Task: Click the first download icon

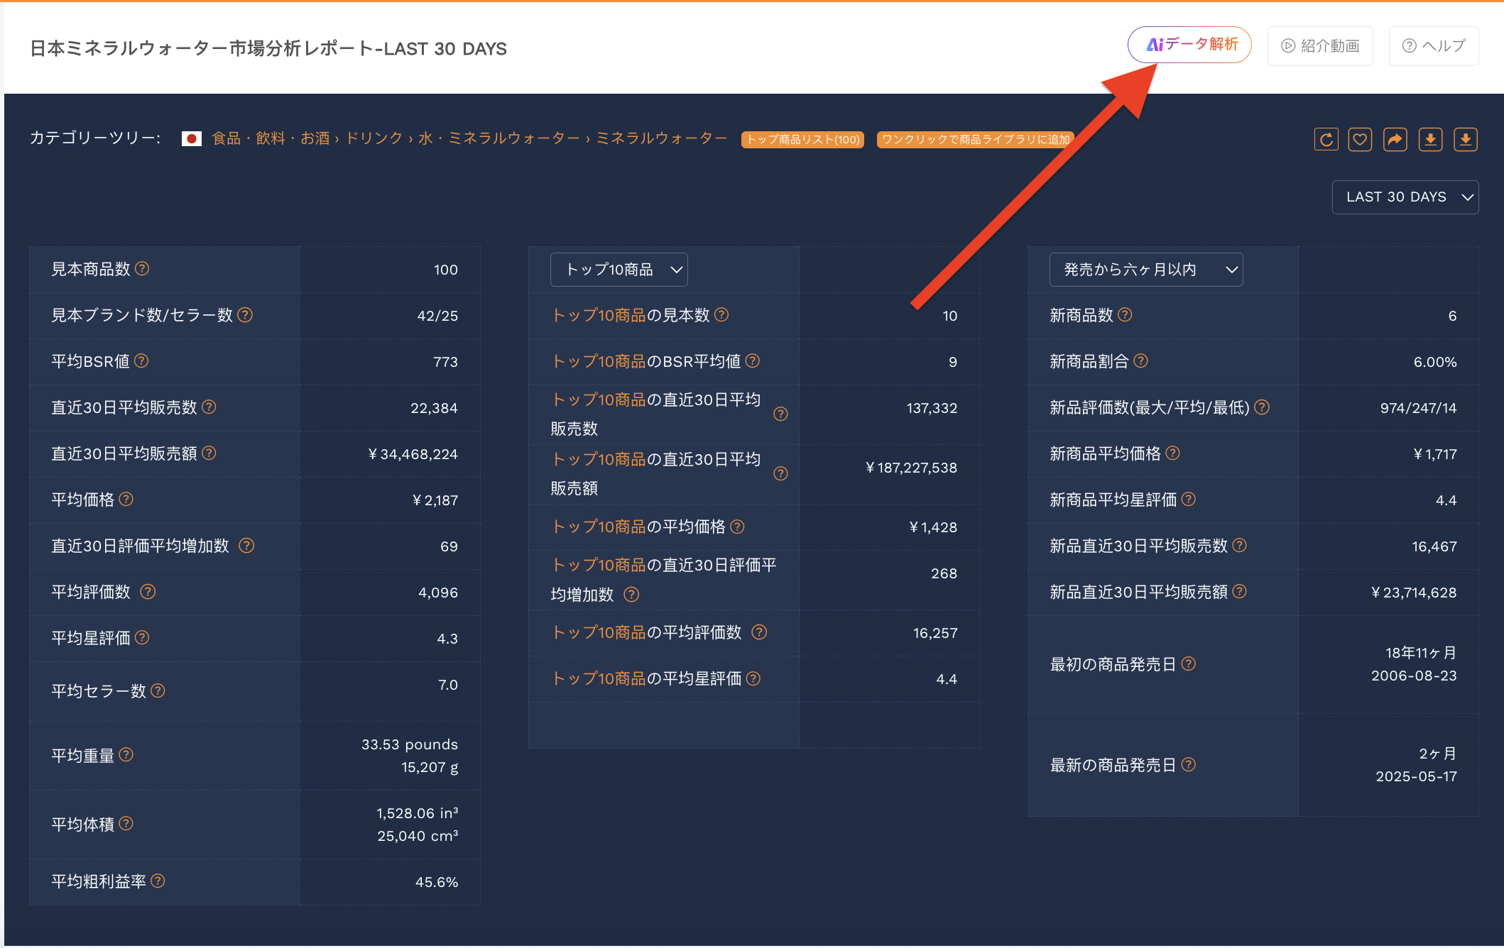Action: [1430, 139]
